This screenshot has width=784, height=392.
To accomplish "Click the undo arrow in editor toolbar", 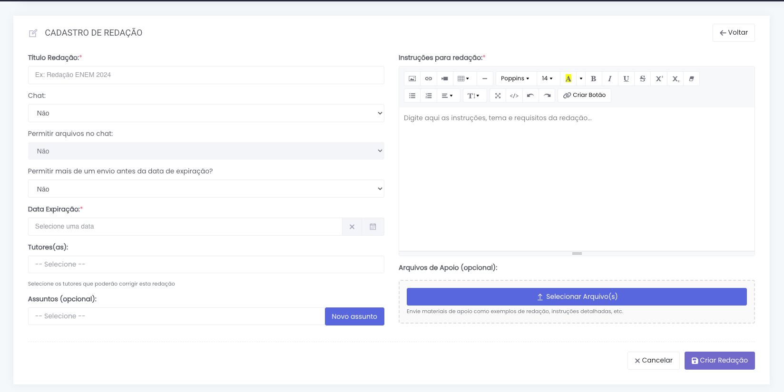I will click(530, 96).
